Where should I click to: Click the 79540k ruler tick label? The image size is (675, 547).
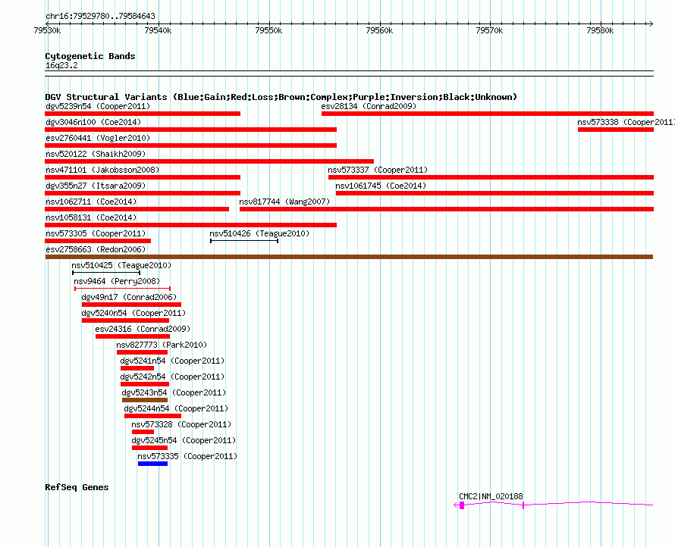point(158,30)
